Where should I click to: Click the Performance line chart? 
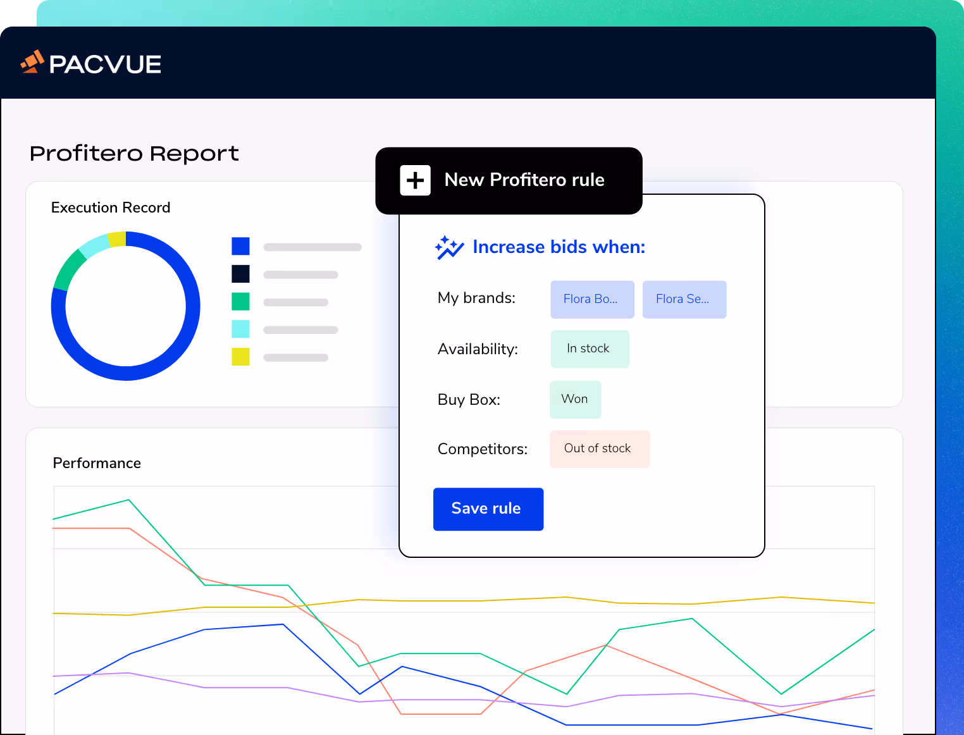pos(464,610)
